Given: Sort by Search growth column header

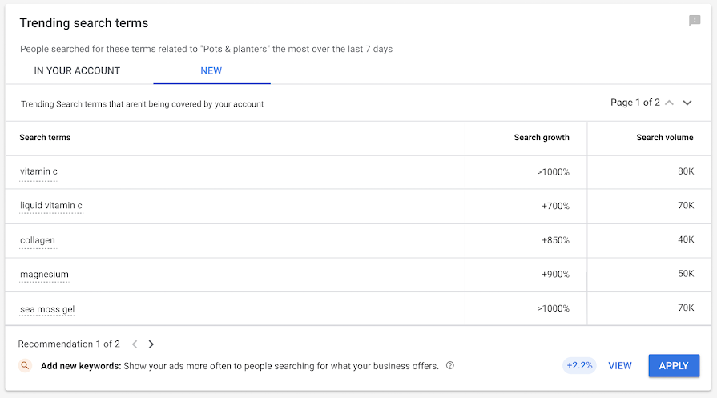Looking at the screenshot, I should click(x=542, y=138).
